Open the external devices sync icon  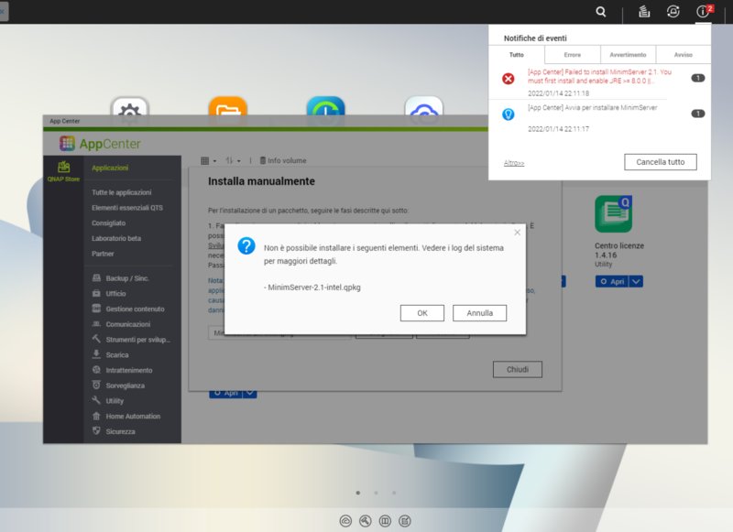tap(673, 12)
